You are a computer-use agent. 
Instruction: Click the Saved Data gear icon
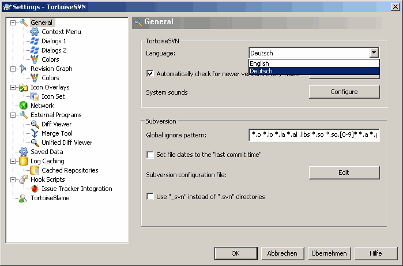click(x=24, y=152)
